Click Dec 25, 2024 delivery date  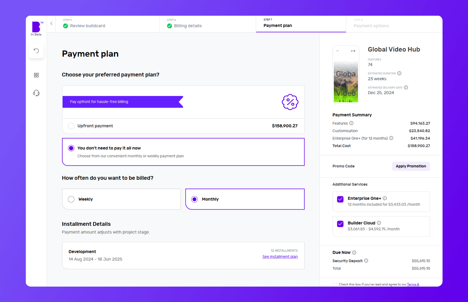tap(381, 93)
